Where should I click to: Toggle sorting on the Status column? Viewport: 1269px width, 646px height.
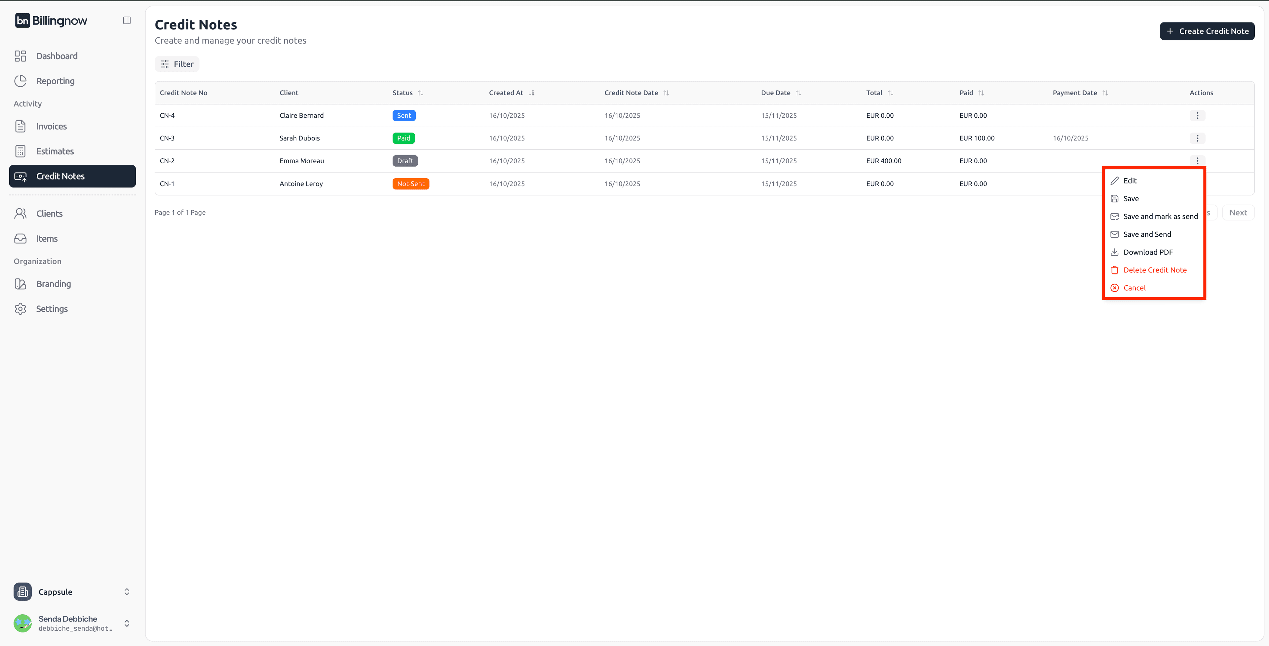(x=421, y=93)
